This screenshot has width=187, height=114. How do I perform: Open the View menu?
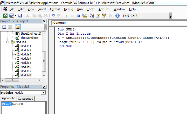click(31, 9)
